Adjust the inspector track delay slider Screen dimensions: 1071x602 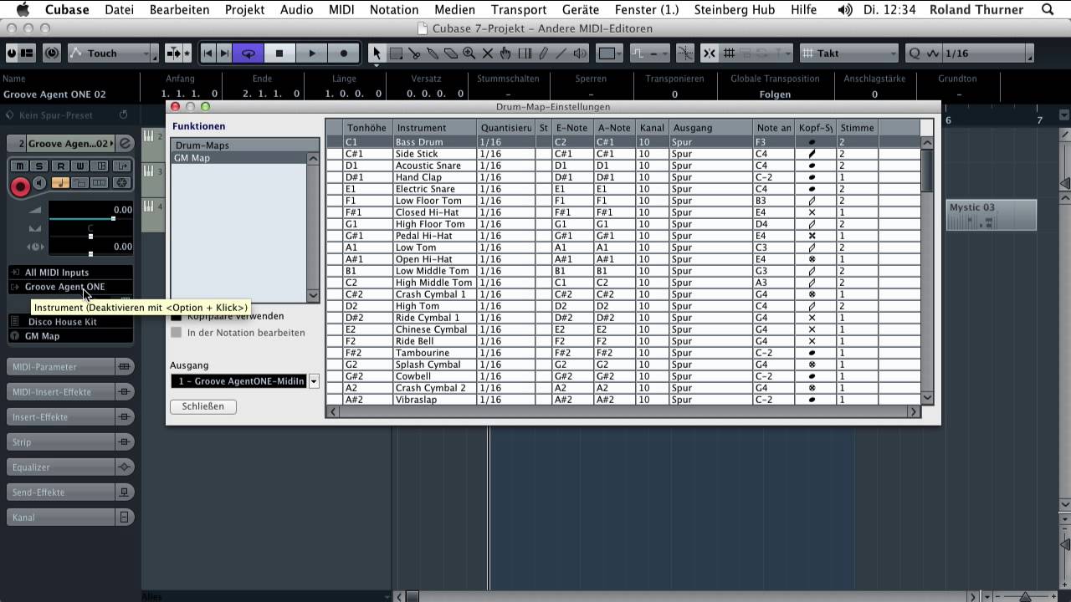tap(90, 253)
